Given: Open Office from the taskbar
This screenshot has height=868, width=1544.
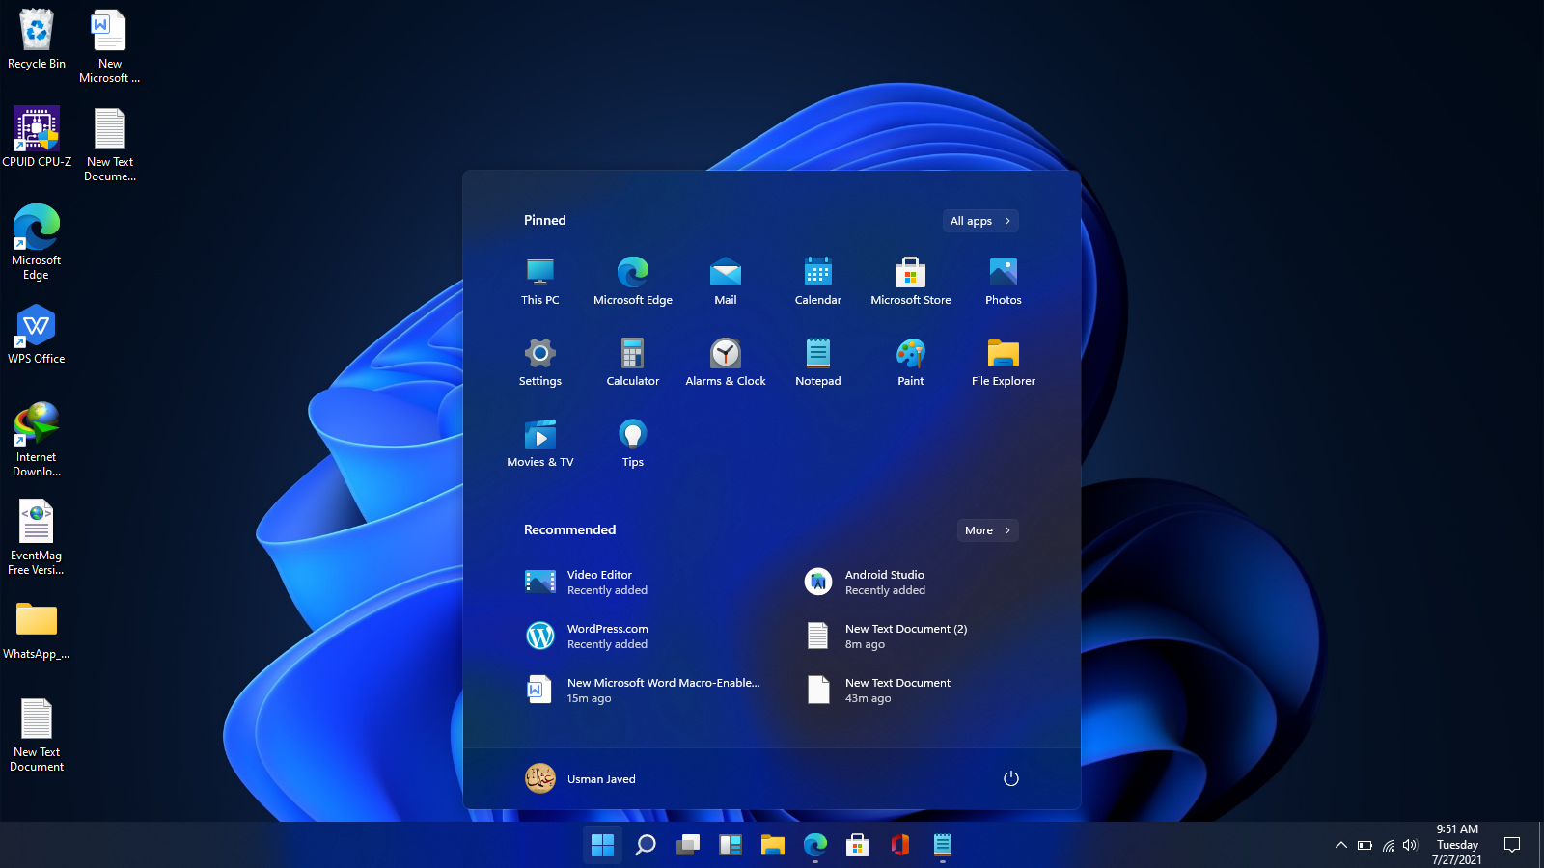Looking at the screenshot, I should tap(900, 846).
